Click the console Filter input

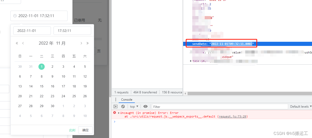pyautogui.click(x=220, y=107)
